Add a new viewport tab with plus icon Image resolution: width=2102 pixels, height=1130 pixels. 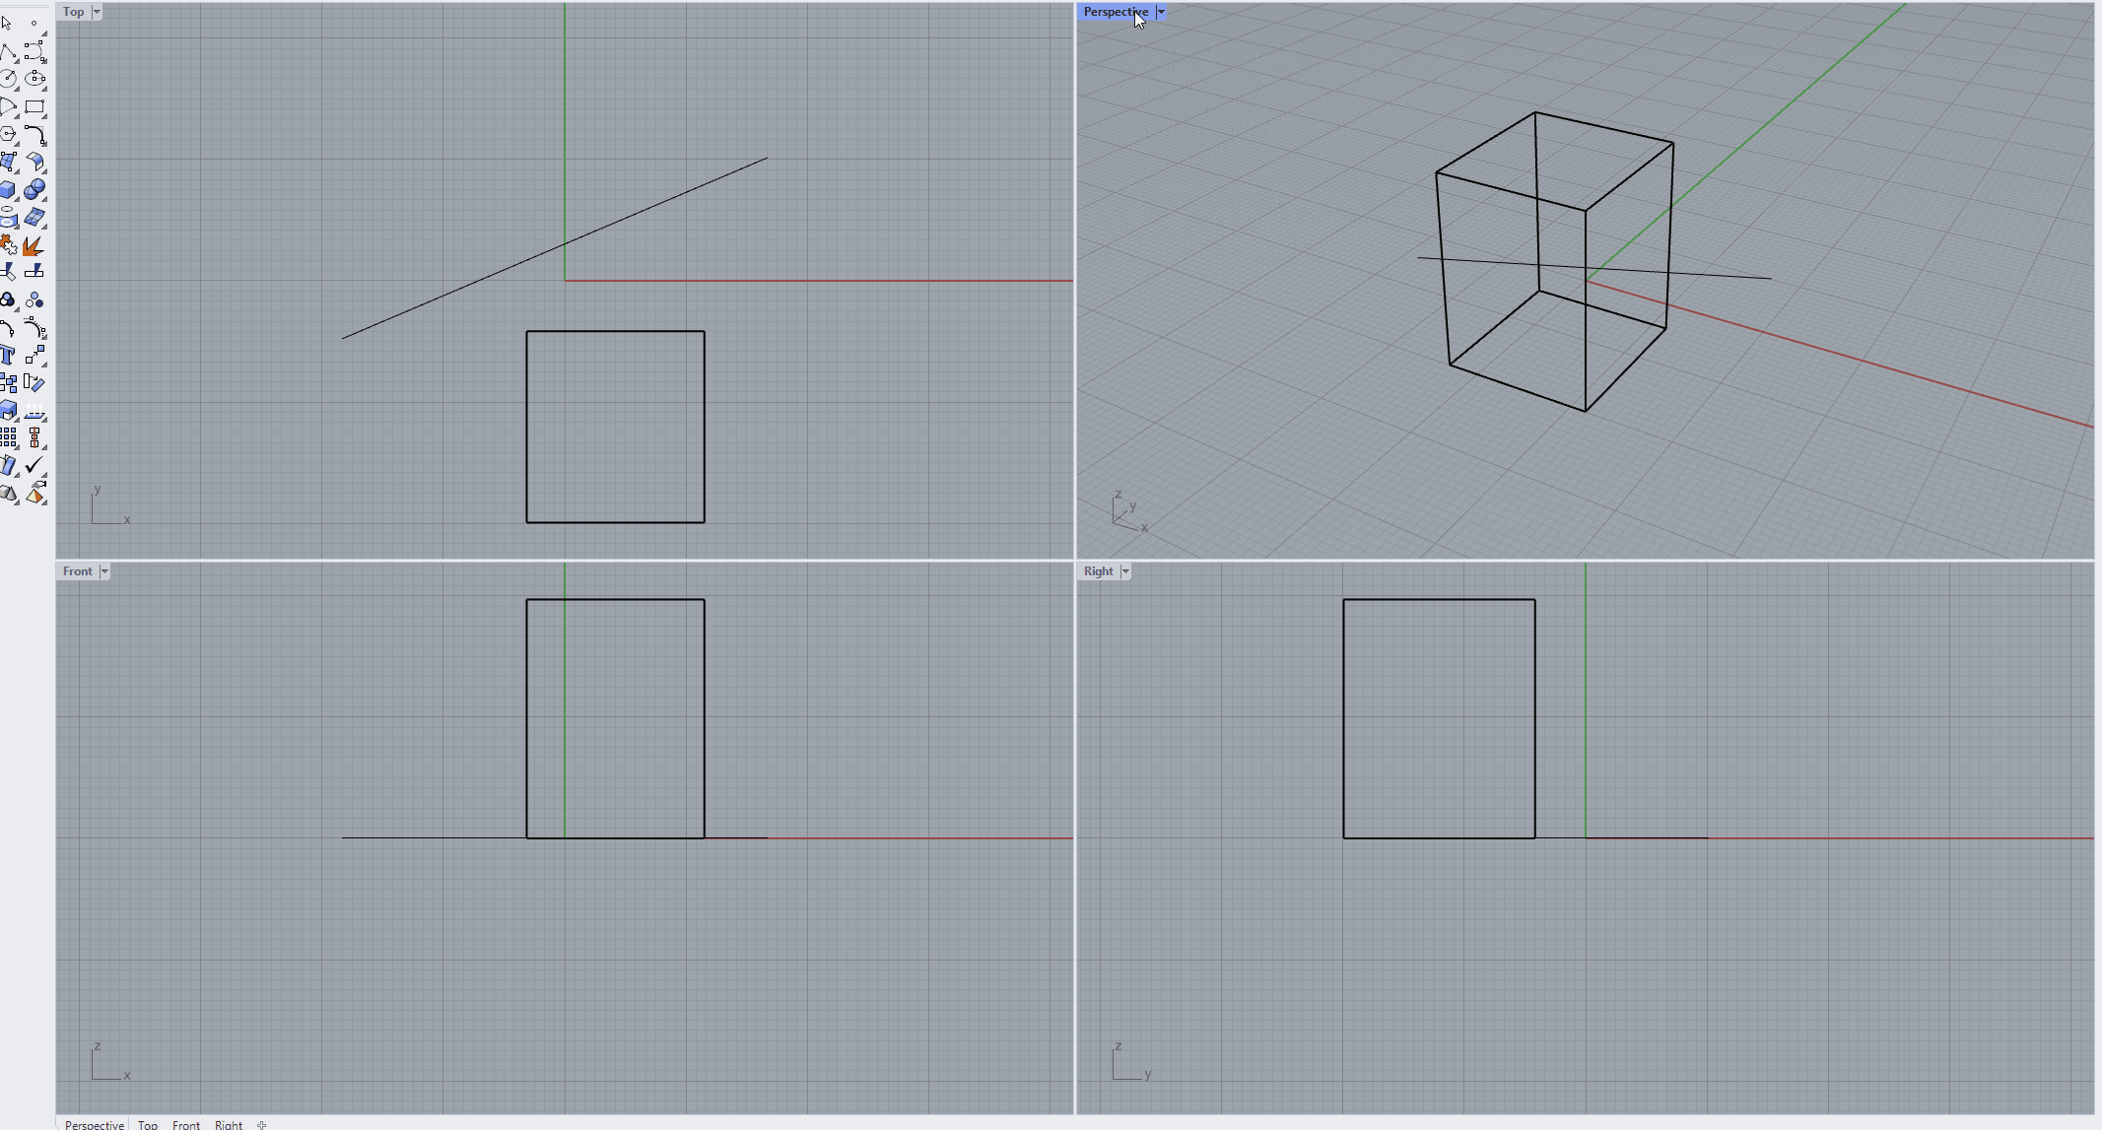(261, 1124)
